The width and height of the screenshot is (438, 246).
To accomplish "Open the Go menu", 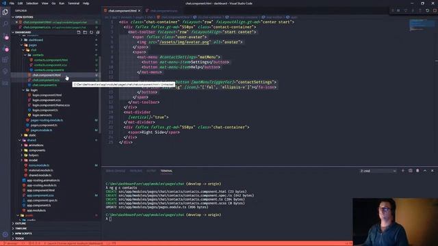I will [53, 3].
